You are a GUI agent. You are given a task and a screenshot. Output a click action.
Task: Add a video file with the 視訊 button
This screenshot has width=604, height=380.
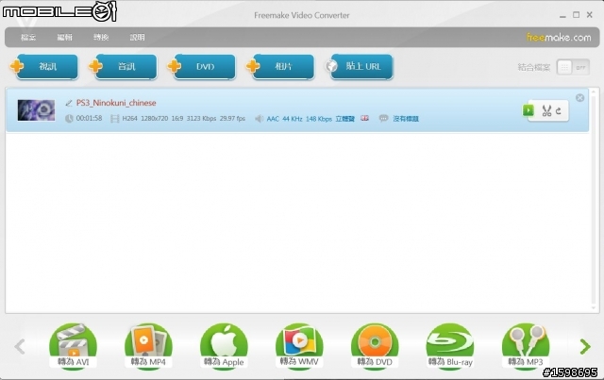pyautogui.click(x=45, y=67)
